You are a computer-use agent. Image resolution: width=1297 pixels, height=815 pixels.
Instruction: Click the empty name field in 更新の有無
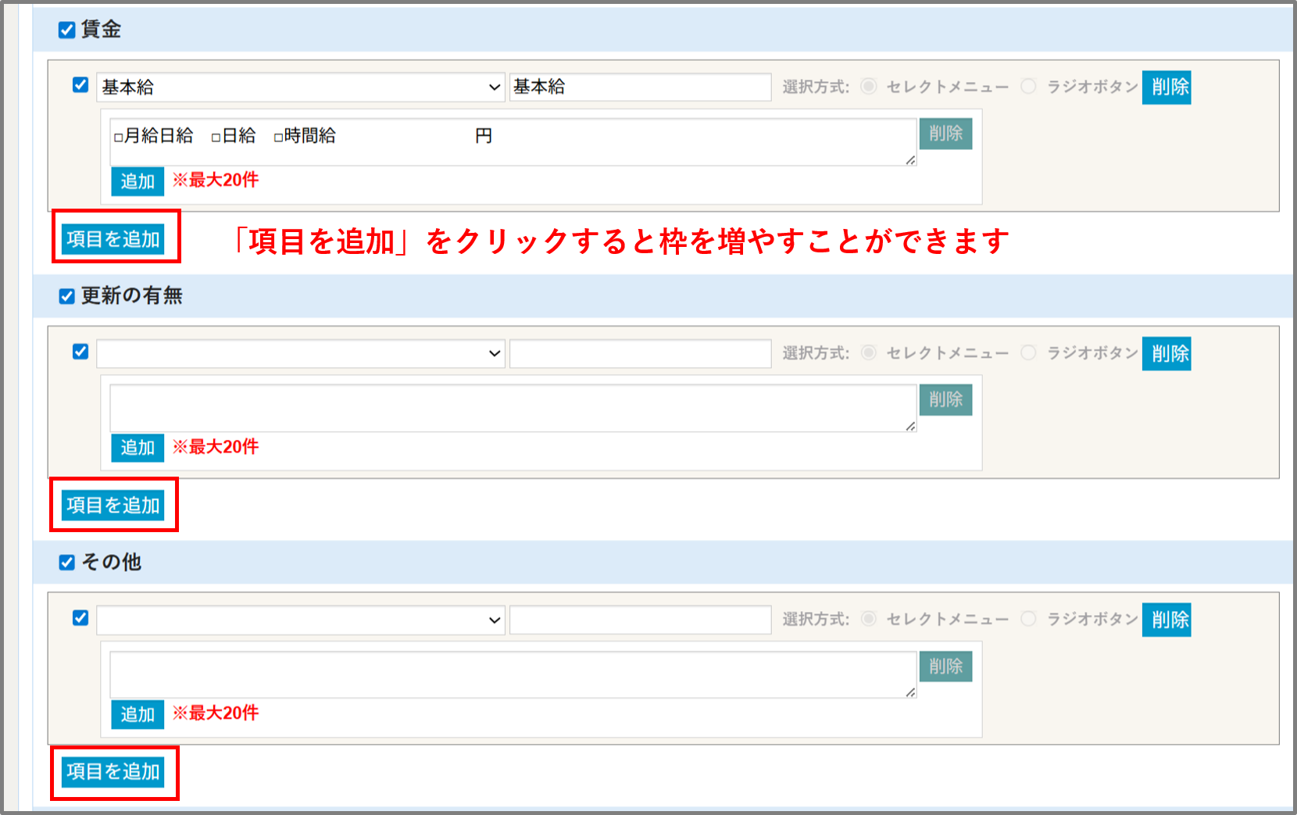641,353
